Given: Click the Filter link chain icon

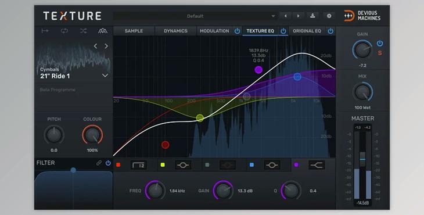Looking at the screenshot, I should (x=99, y=163).
